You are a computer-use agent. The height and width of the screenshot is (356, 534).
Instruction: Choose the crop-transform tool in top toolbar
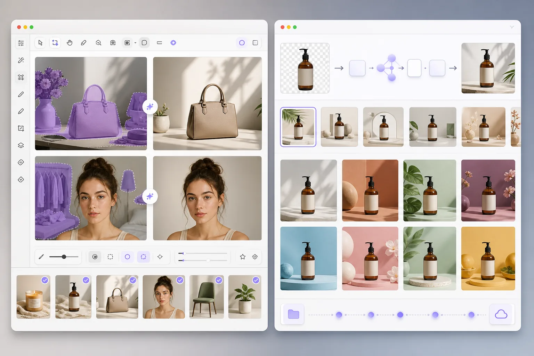pos(55,43)
